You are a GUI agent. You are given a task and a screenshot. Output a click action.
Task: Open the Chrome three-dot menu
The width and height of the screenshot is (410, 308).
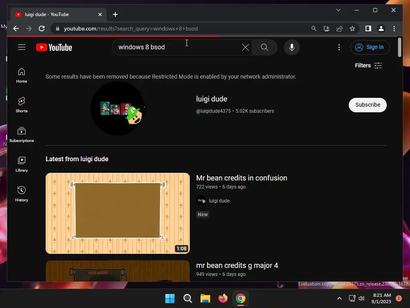tap(394, 28)
